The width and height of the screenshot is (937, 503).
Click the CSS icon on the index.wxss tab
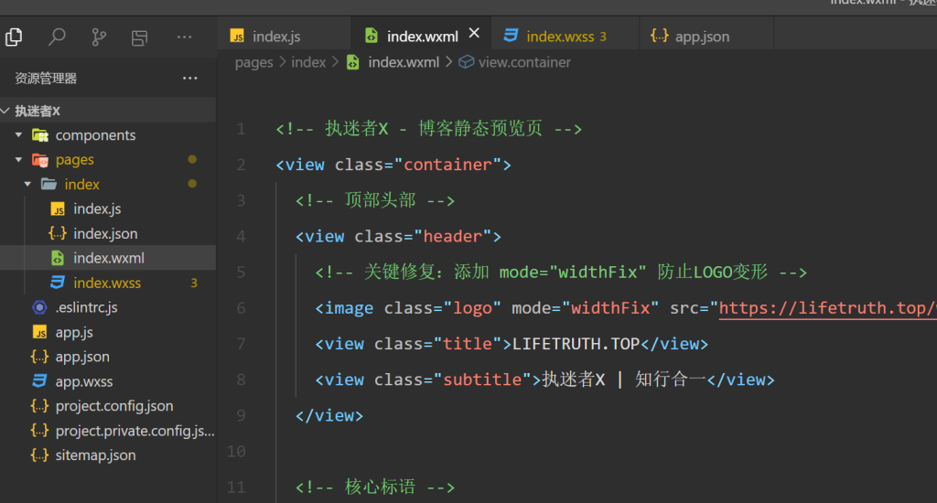coord(511,36)
